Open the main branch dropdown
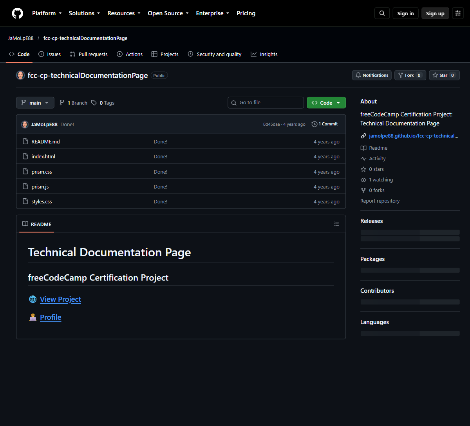This screenshot has width=470, height=426. [x=35, y=103]
